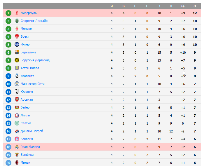
Task: Open the Монако team link
Action: point(26,29)
